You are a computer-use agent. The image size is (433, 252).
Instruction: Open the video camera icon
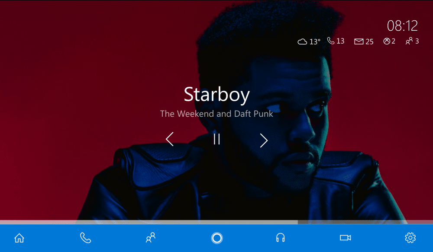[x=345, y=238]
